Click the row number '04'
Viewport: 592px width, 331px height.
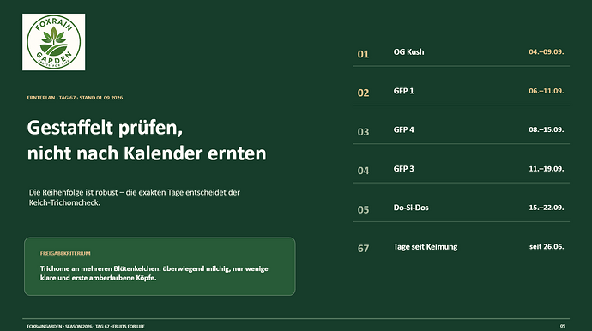(363, 171)
